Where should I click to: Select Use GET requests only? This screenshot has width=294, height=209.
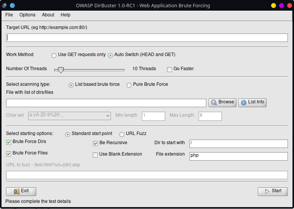coord(54,55)
